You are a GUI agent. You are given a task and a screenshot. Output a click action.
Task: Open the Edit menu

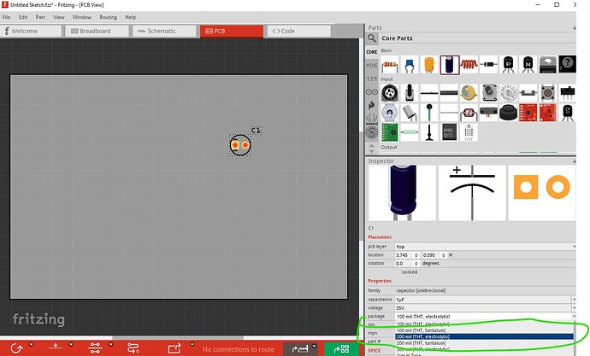(23, 17)
